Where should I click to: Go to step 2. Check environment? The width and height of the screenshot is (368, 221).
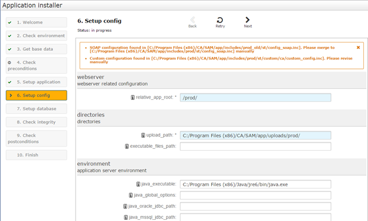[x=37, y=35]
